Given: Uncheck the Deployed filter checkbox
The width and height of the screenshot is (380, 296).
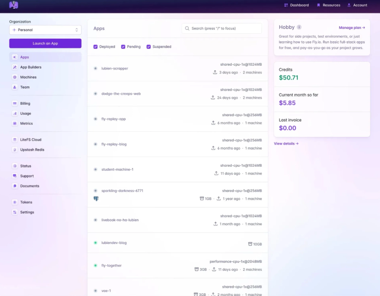Looking at the screenshot, I should tap(95, 47).
